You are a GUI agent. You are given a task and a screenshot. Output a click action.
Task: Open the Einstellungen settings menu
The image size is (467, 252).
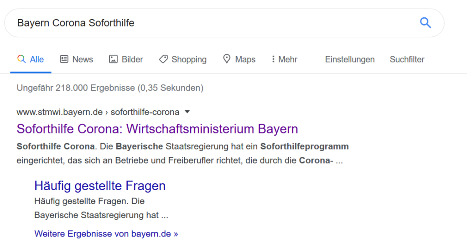pyautogui.click(x=350, y=59)
